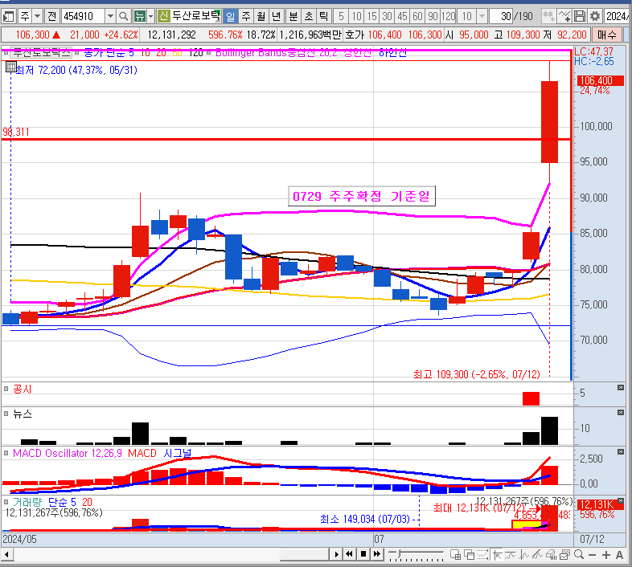Click the A text tool icon
The height and width of the screenshot is (567, 632).
coord(619,555)
